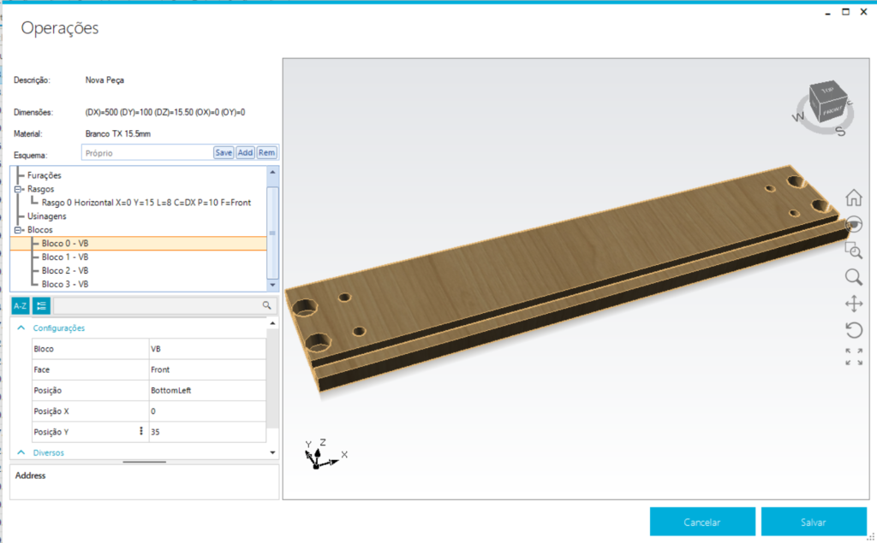This screenshot has width=877, height=543.
Task: Click the Rem schema button
Action: pos(267,152)
